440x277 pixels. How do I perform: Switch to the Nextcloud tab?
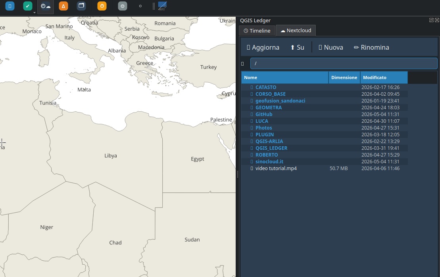click(296, 30)
